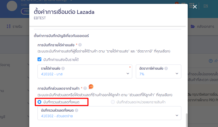The height and width of the screenshot is (127, 218).
Task: Click the EBTEST shop name
Action: pyautogui.click(x=40, y=18)
